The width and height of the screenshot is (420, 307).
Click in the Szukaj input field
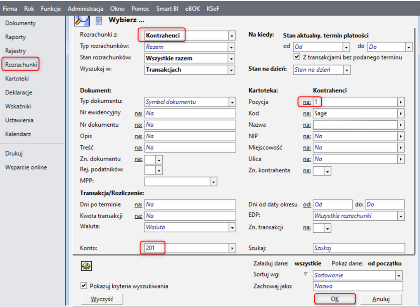click(358, 248)
